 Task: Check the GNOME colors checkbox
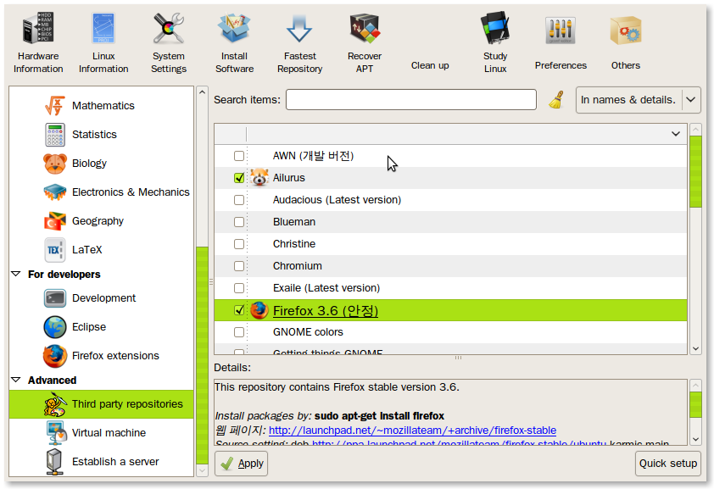click(x=238, y=332)
